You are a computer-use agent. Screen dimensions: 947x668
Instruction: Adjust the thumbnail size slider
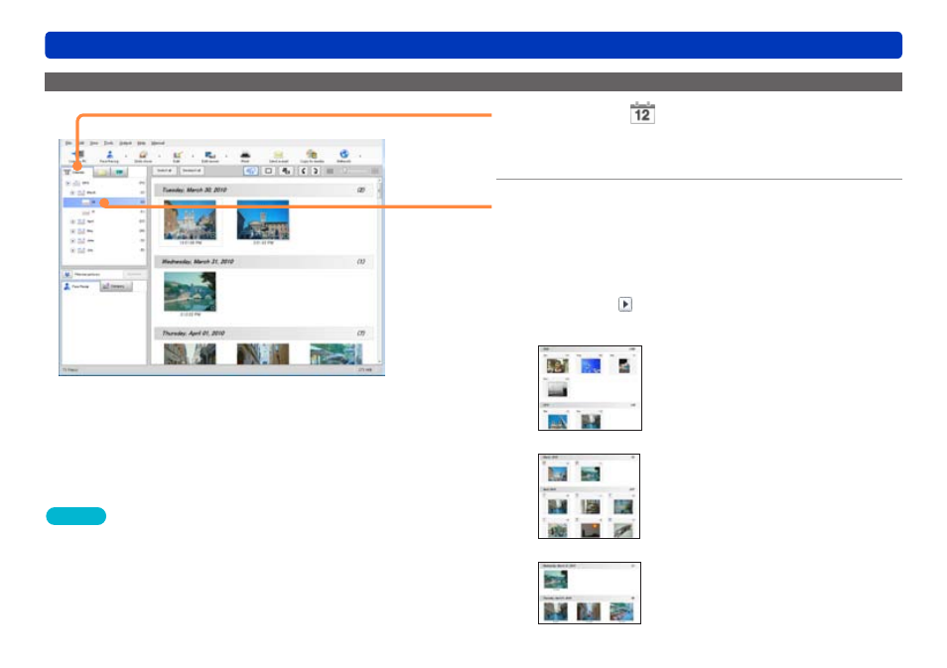tap(353, 171)
